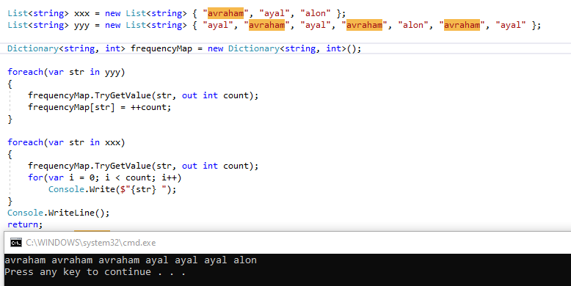Click the 'return;' statement

coord(25,224)
